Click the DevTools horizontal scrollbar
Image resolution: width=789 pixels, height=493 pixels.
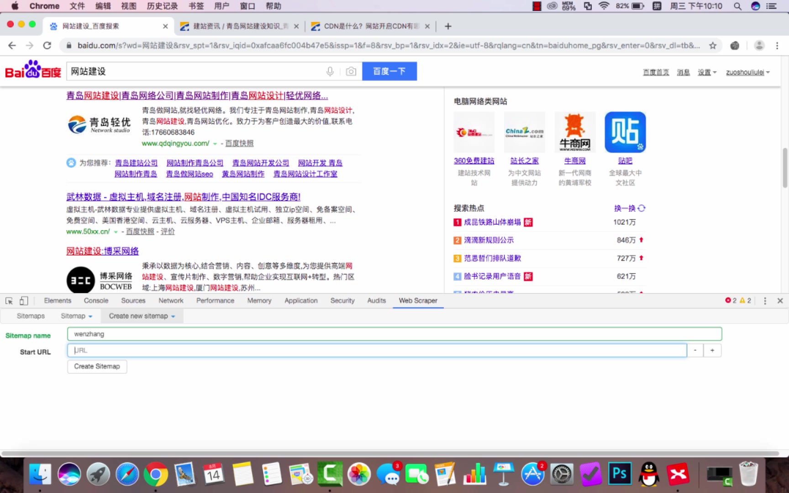pyautogui.click(x=390, y=453)
